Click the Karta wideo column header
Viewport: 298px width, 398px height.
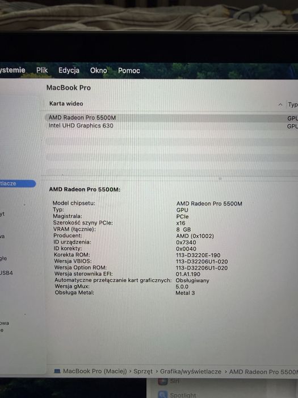[x=66, y=103]
